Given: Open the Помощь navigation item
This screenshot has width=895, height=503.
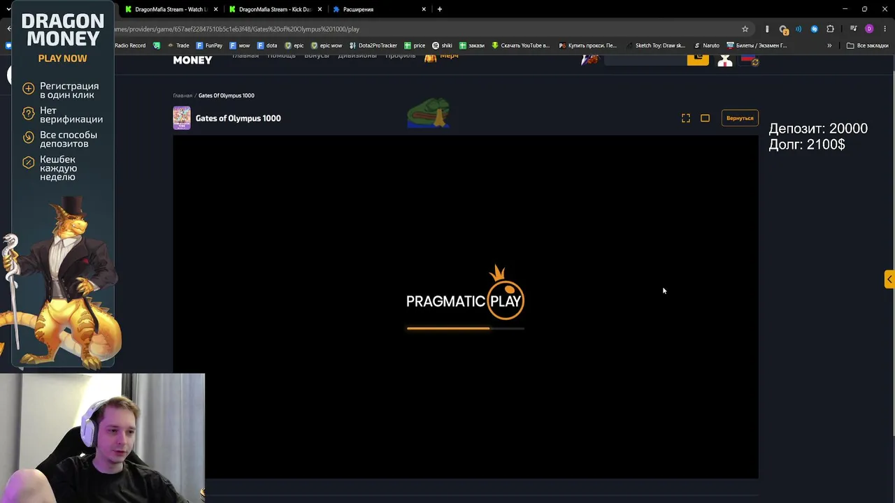Looking at the screenshot, I should click(281, 56).
